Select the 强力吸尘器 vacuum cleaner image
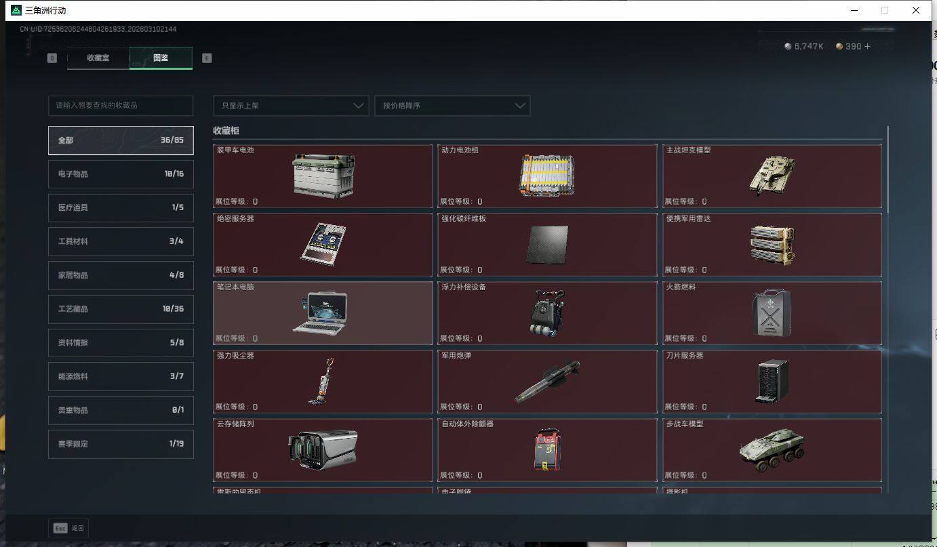The image size is (937, 547). (321, 381)
